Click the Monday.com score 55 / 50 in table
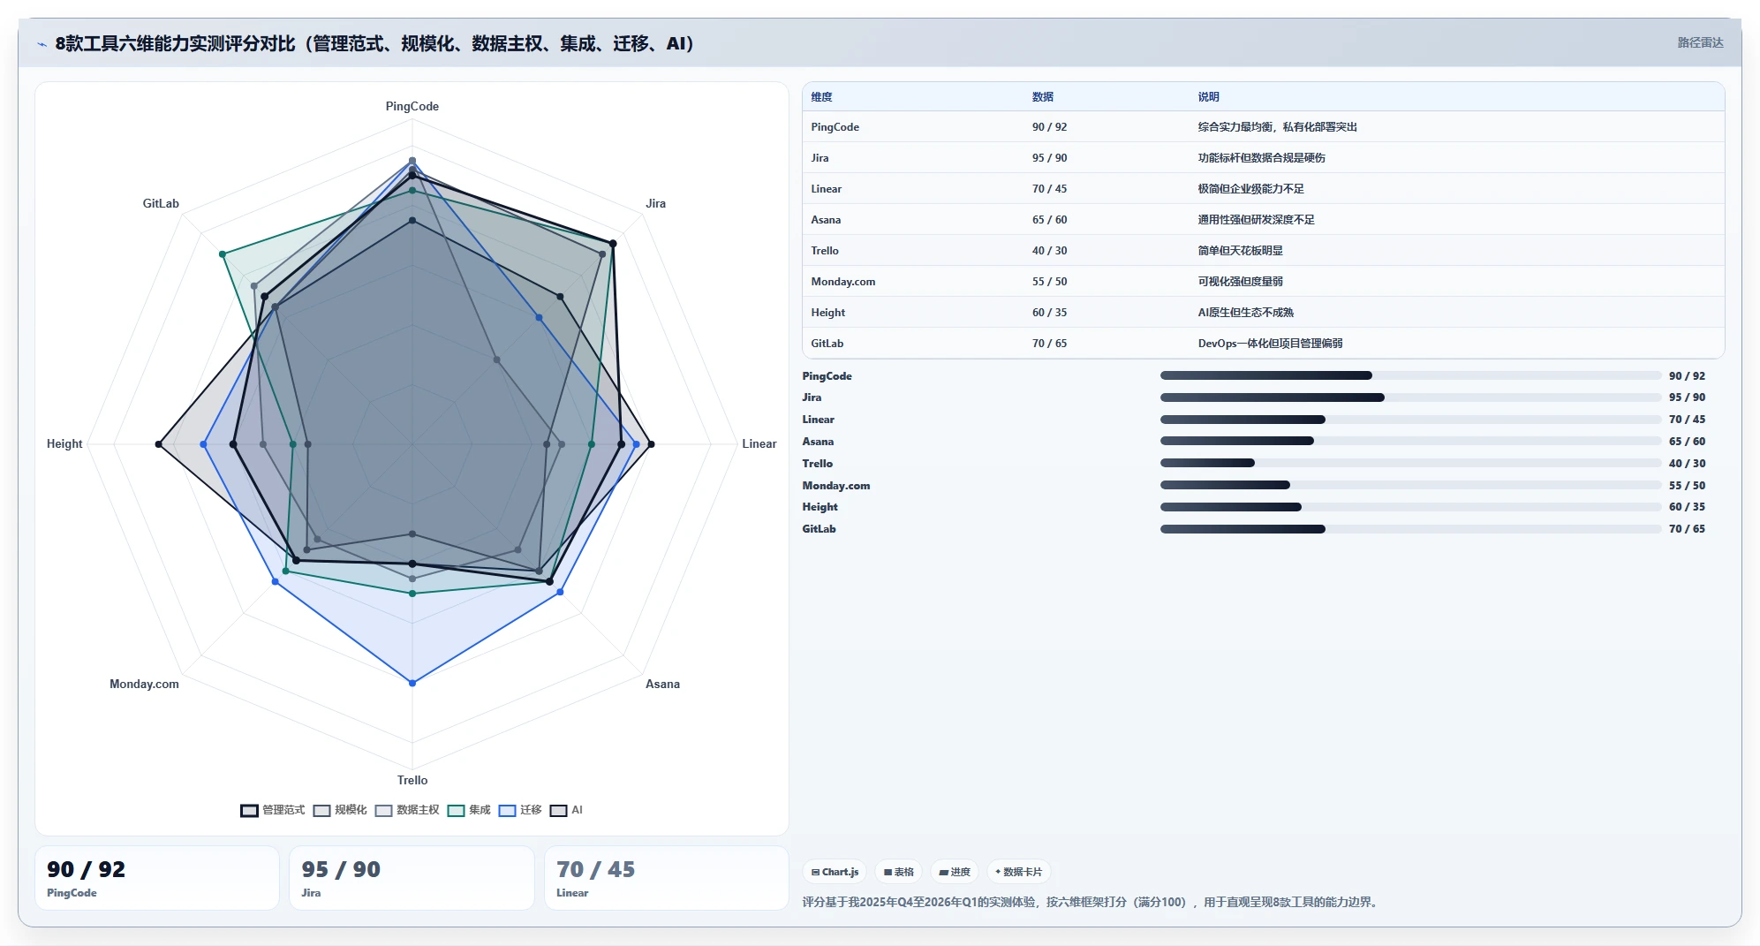This screenshot has width=1760, height=946. [1049, 282]
